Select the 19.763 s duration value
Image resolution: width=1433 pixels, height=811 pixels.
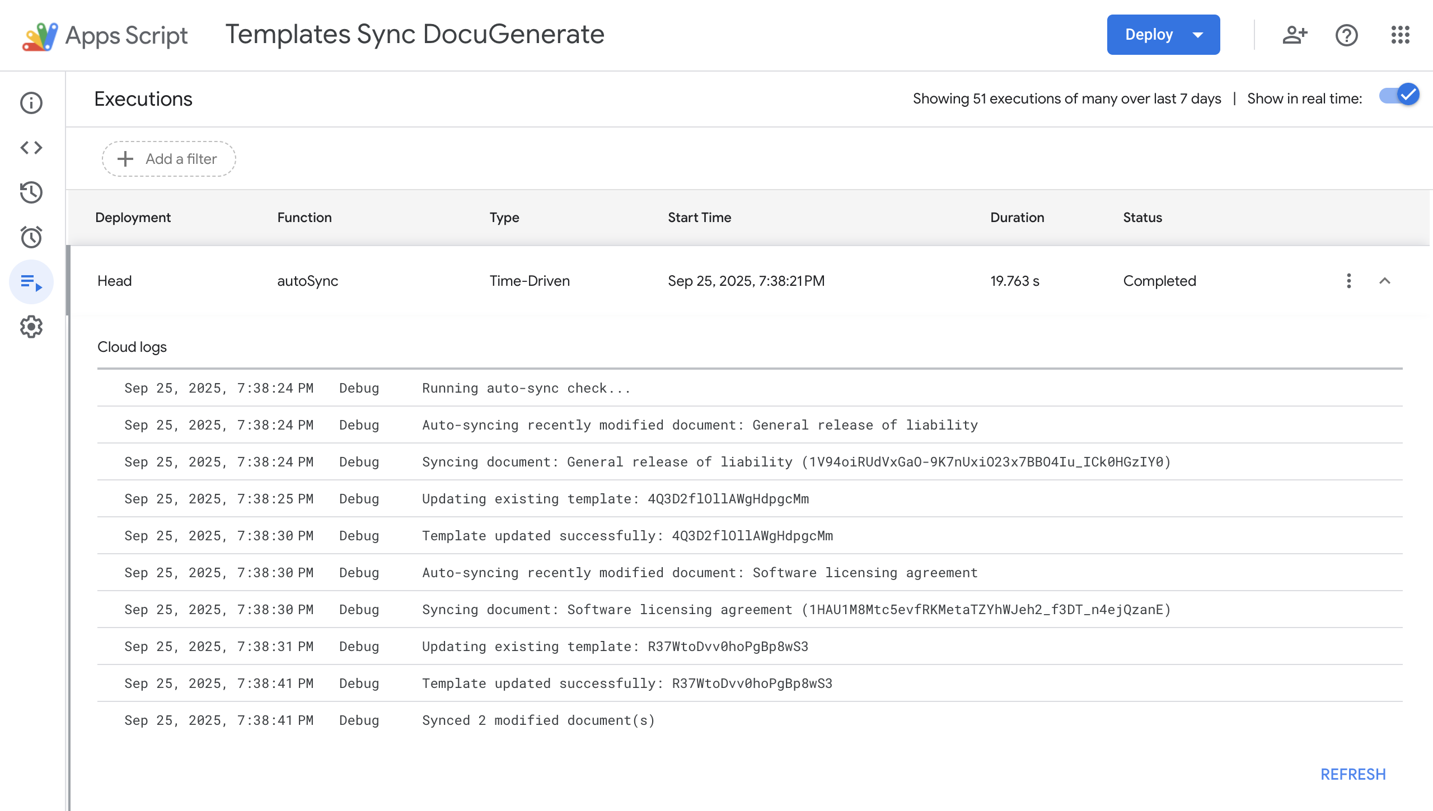[x=1014, y=281]
